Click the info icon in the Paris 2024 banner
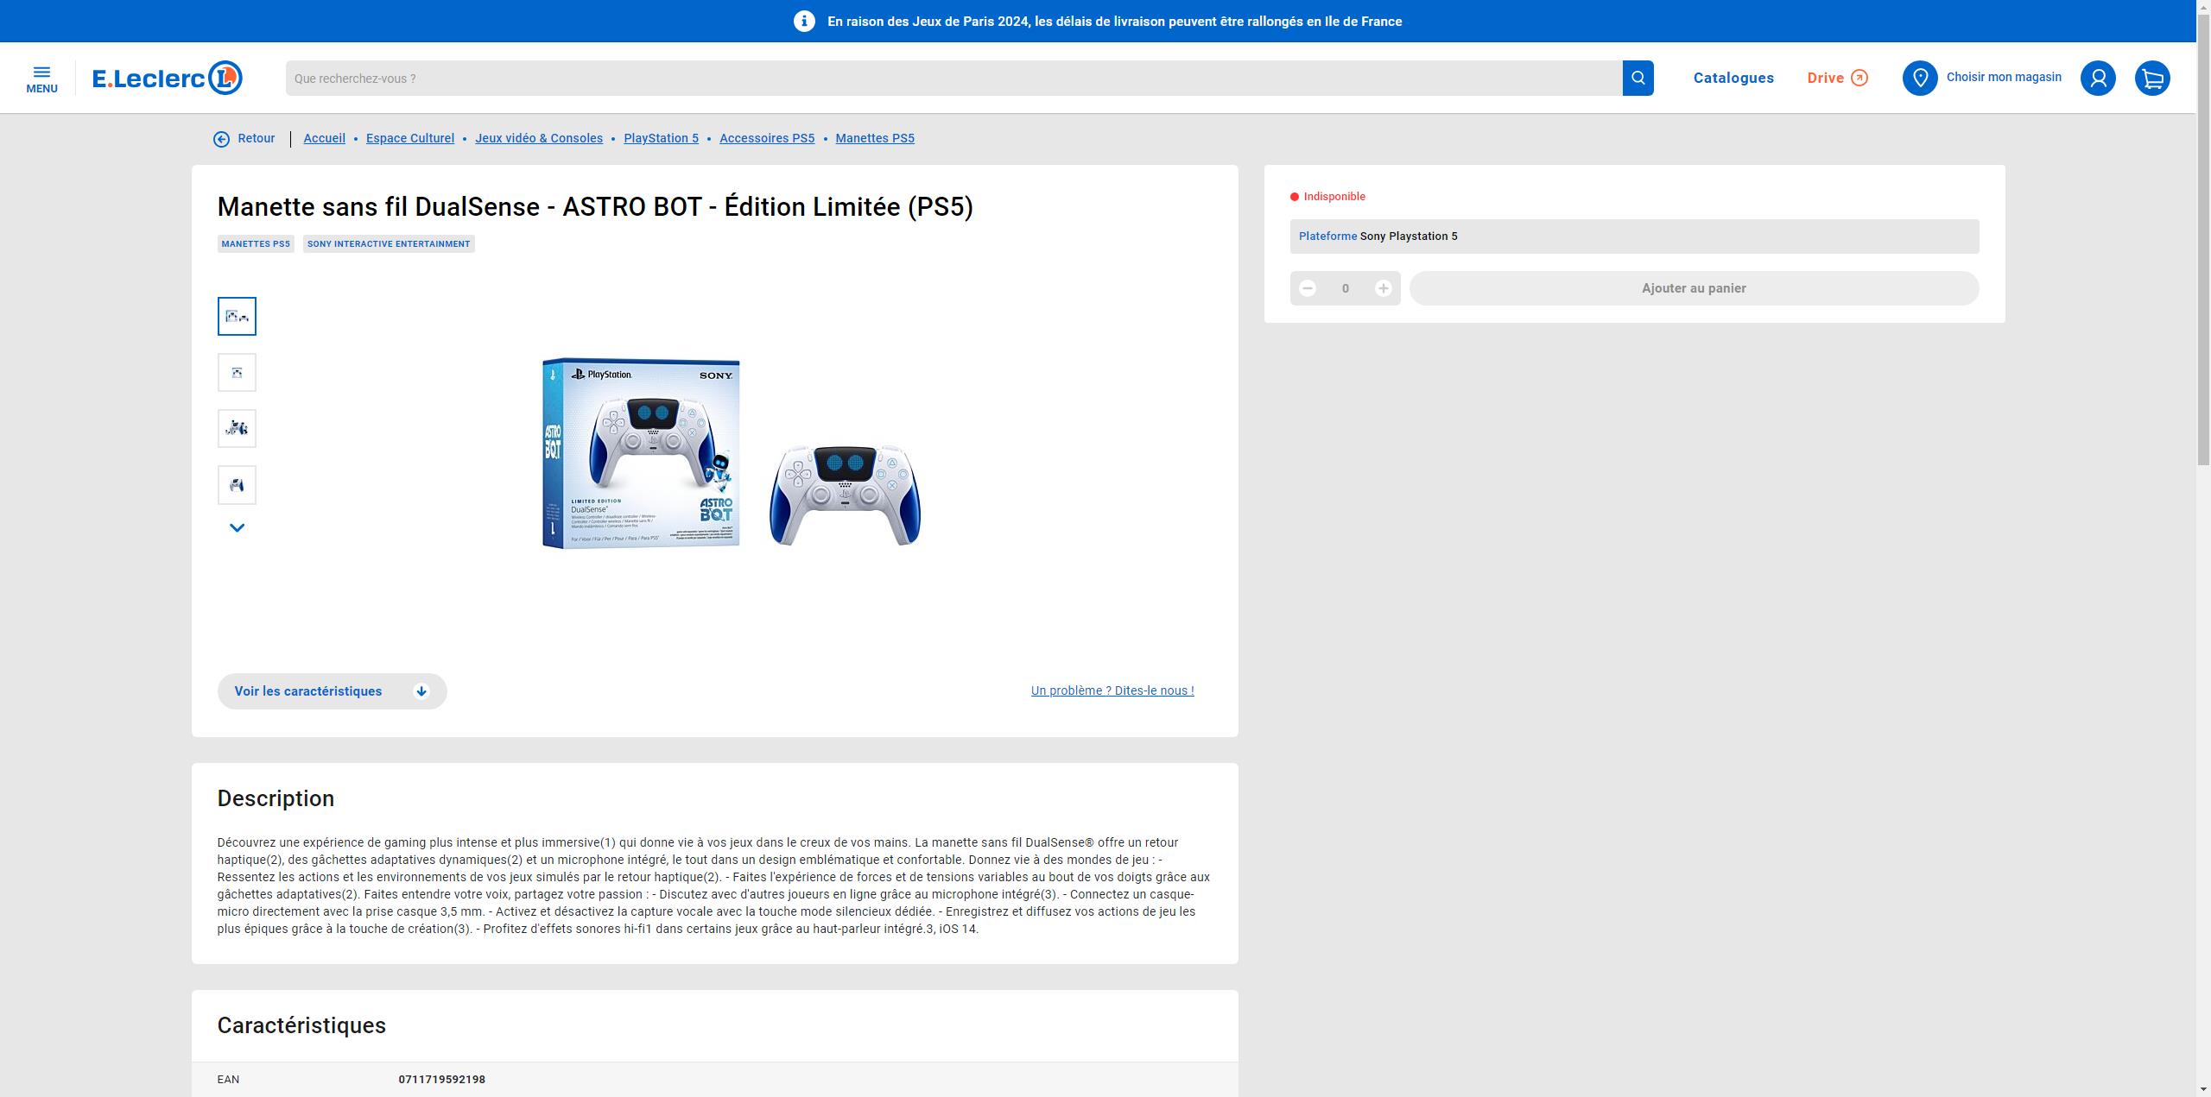2211x1097 pixels. 801,21
